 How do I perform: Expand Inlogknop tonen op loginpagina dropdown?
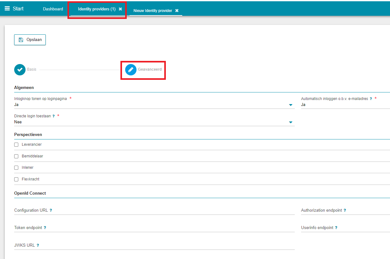pos(290,105)
